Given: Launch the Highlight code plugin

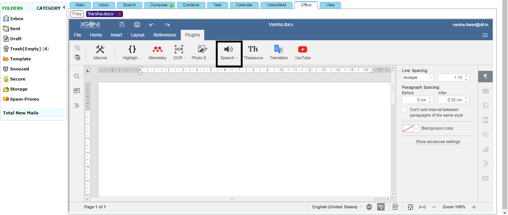Looking at the screenshot, I should point(132,53).
